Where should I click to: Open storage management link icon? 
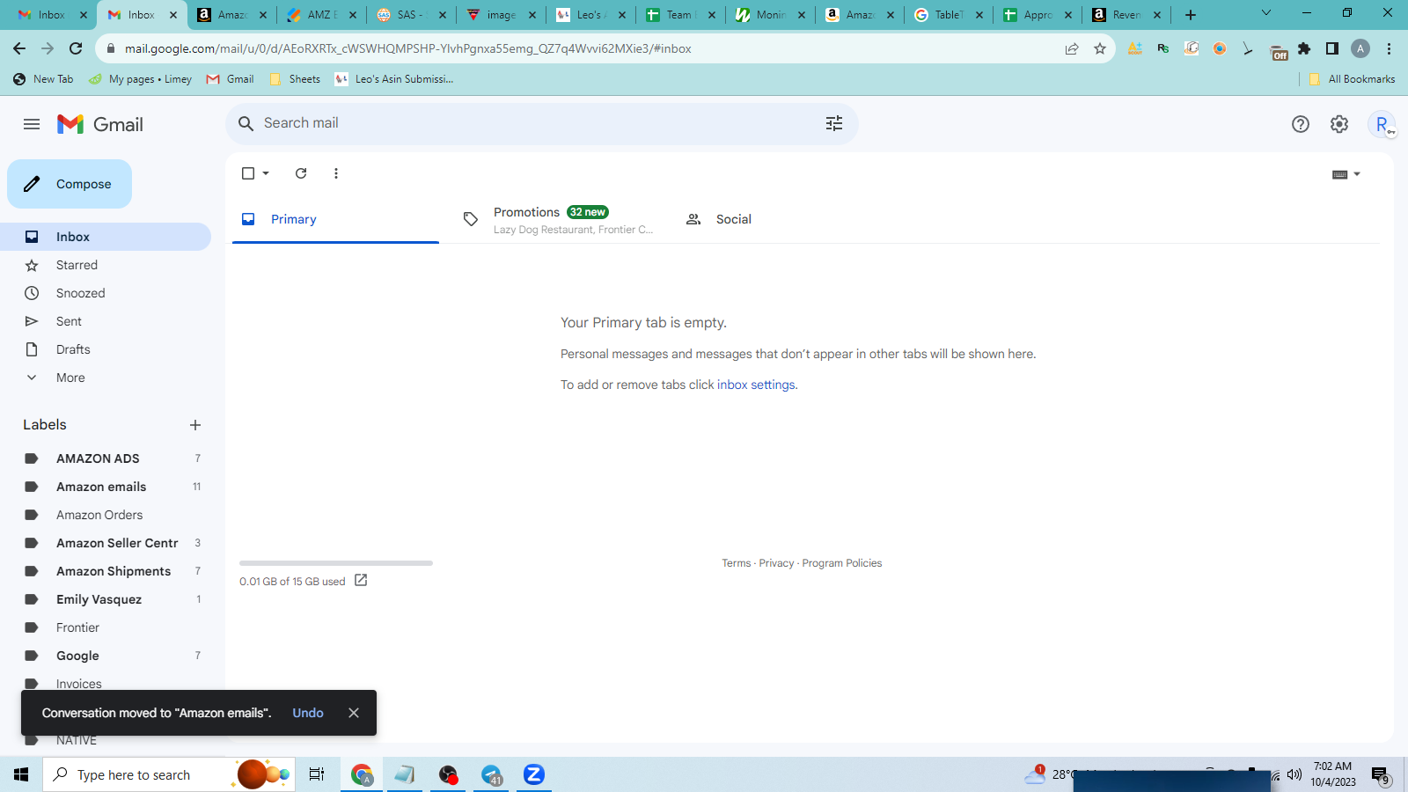click(361, 581)
